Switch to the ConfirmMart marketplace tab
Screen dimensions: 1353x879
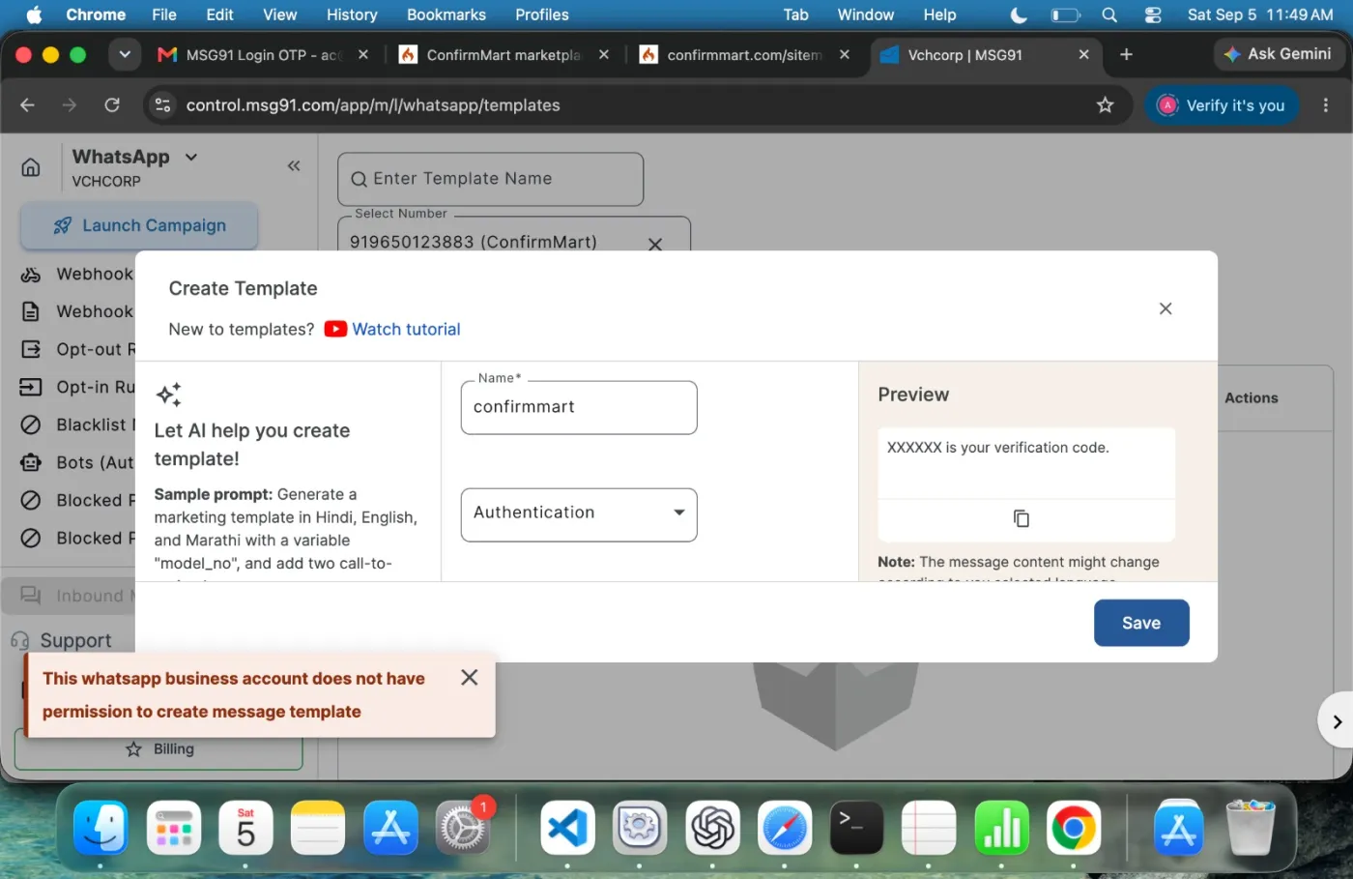[x=503, y=55]
